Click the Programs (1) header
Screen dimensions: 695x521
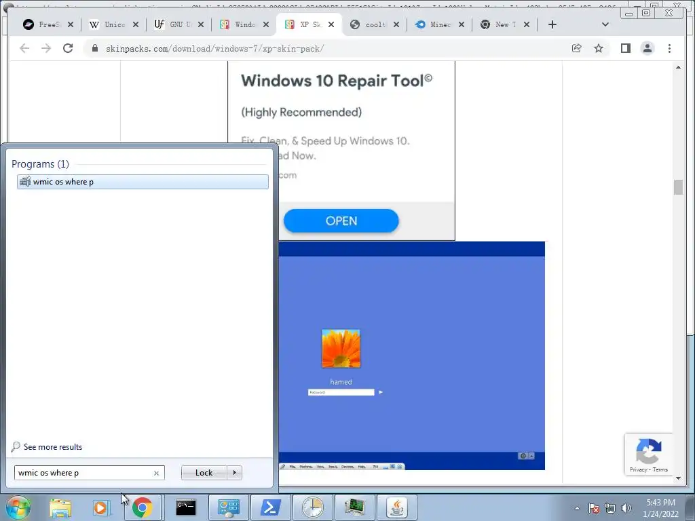coord(40,164)
